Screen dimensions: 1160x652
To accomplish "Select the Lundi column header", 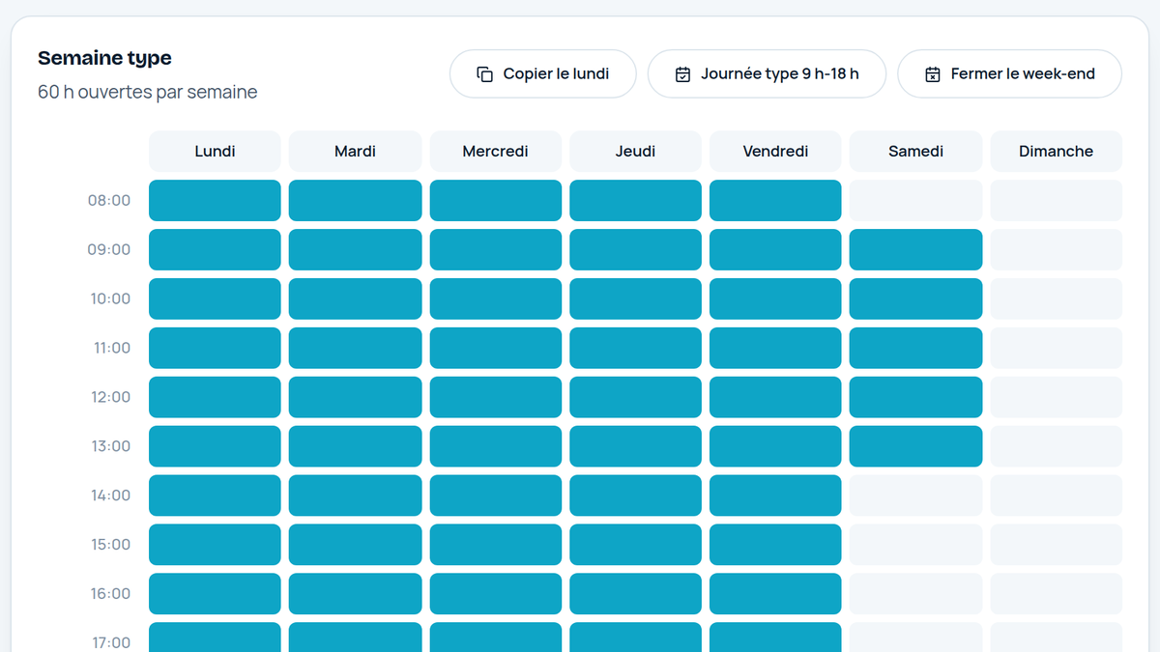I will point(215,151).
